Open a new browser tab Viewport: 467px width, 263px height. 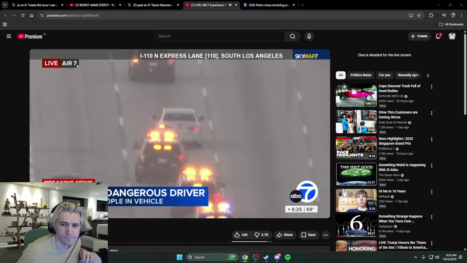[x=302, y=5]
